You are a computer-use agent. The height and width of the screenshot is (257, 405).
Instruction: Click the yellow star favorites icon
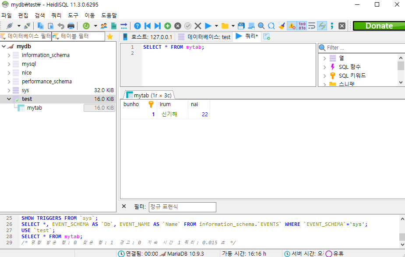[x=110, y=37]
